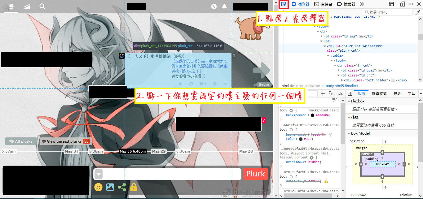Attach an image with the picture icon
This screenshot has height=199, width=423.
[110, 187]
